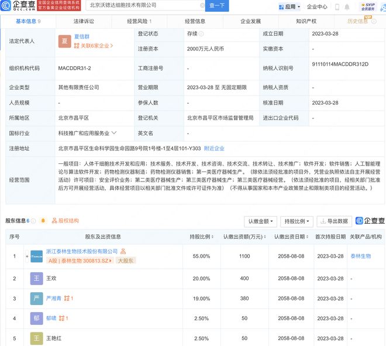Click avatar of shareholder 严湘青

[x=36, y=299]
